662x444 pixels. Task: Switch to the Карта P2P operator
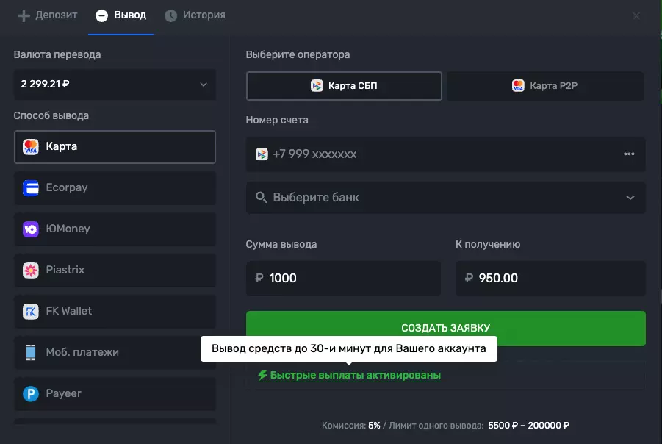[544, 86]
